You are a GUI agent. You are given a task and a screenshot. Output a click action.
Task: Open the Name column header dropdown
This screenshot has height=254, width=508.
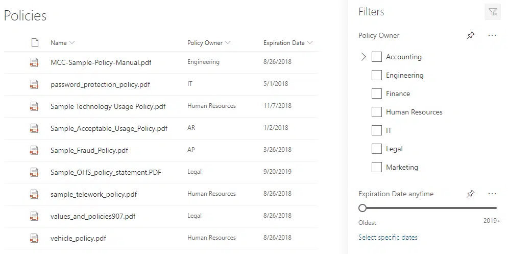click(63, 43)
